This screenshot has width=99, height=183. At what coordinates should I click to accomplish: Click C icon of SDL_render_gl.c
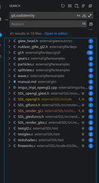[15, 111]
